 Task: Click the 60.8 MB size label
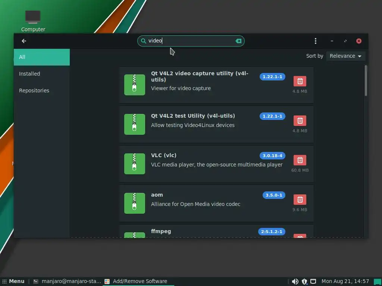tap(300, 170)
